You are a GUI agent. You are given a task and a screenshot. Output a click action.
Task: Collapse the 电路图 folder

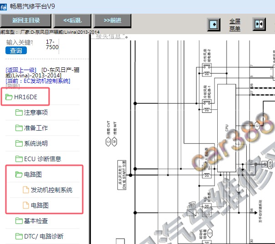pos(33,174)
